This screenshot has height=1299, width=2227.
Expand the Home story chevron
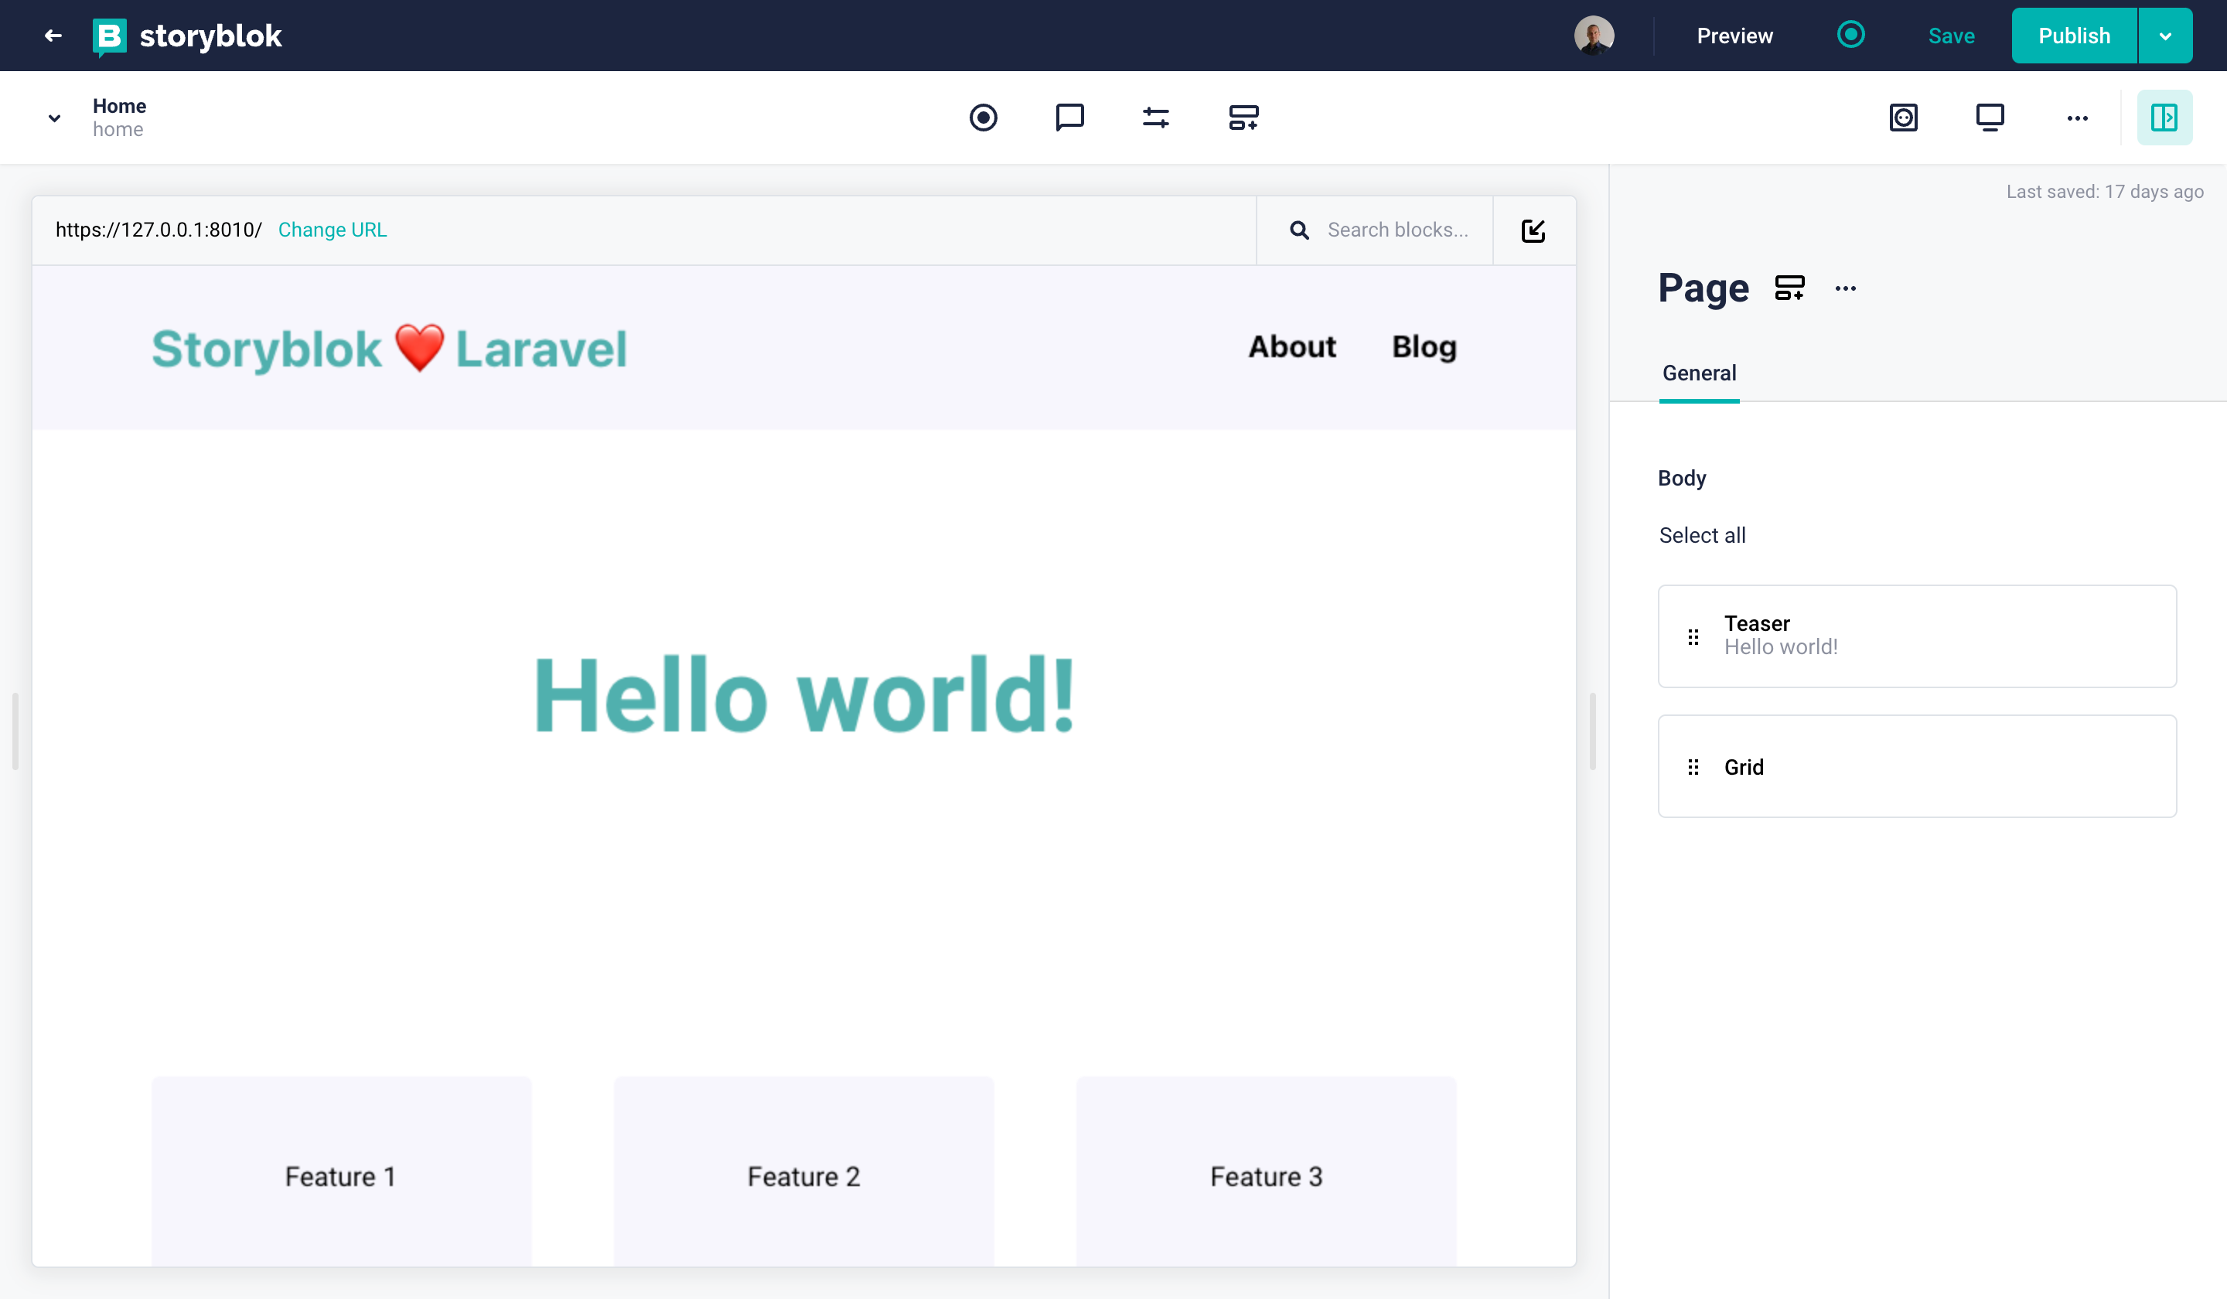55,118
